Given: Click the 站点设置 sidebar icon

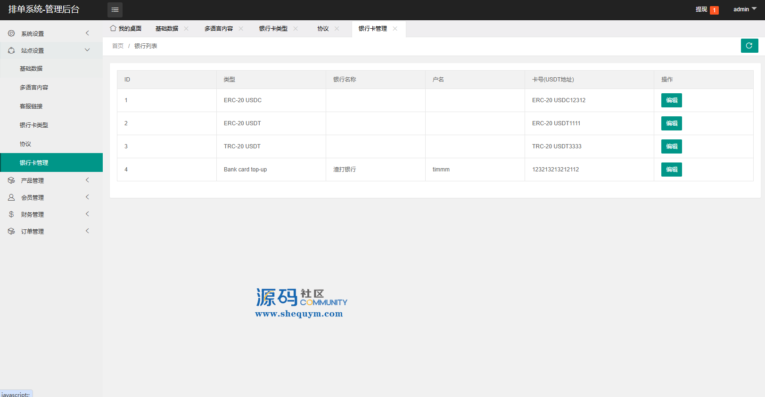Looking at the screenshot, I should (11, 50).
